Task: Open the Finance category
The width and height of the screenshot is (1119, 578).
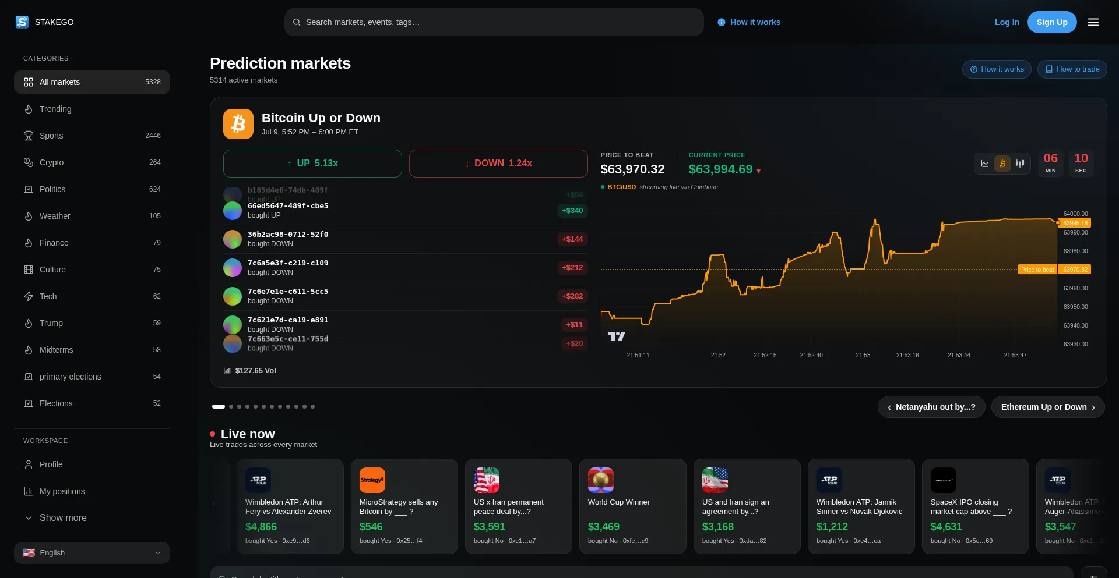Action: coord(92,243)
